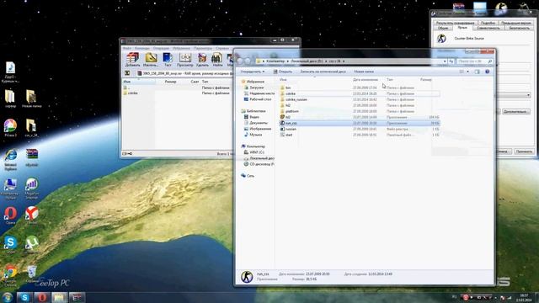The height and width of the screenshot is (303, 539).
Task: Select Документы library in navigation pane
Action: pyautogui.click(x=255, y=123)
